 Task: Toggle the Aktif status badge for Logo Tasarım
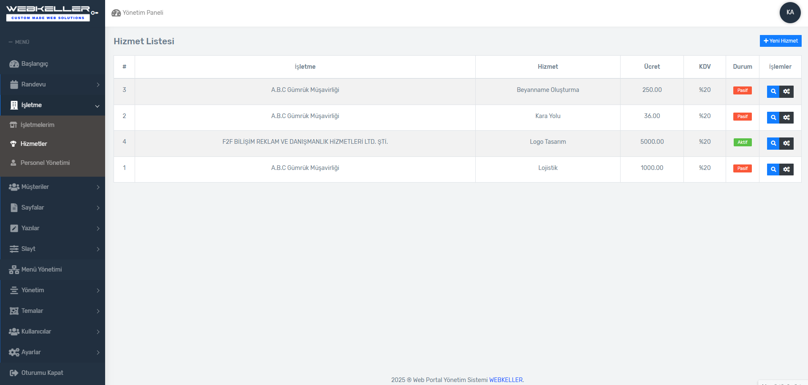pyautogui.click(x=742, y=143)
